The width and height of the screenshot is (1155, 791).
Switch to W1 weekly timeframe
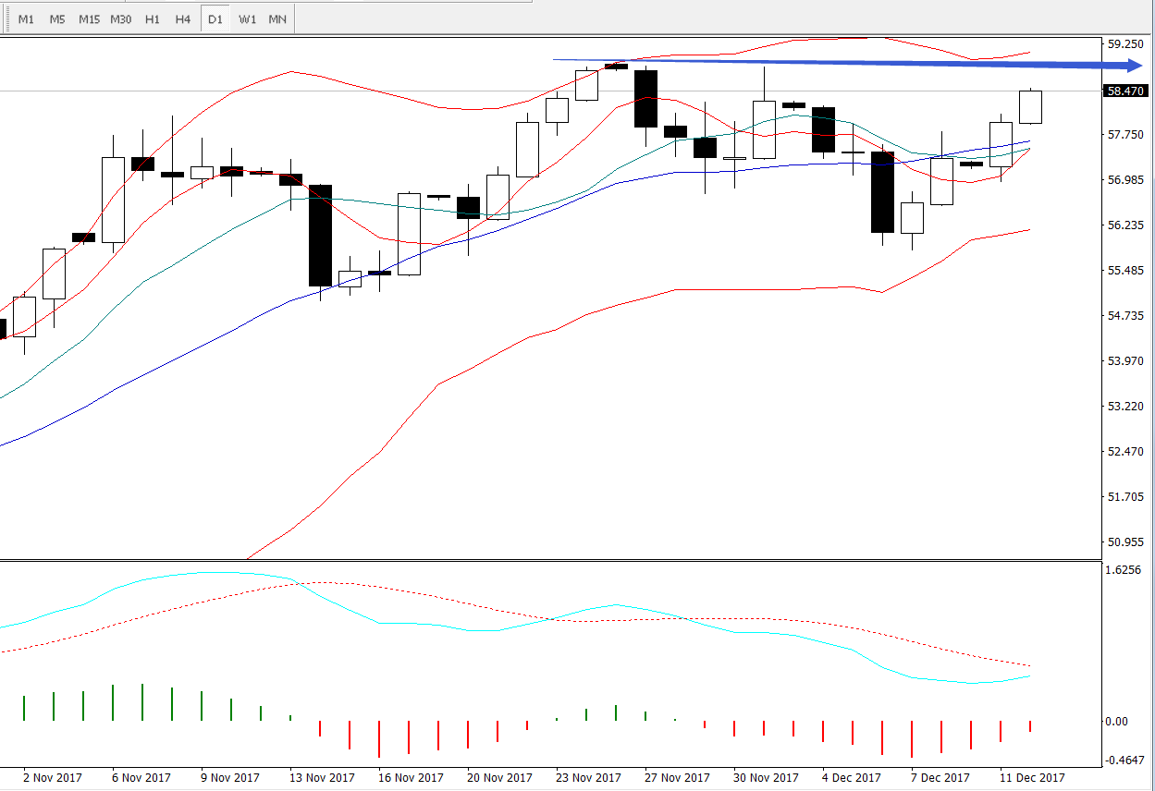pos(247,19)
